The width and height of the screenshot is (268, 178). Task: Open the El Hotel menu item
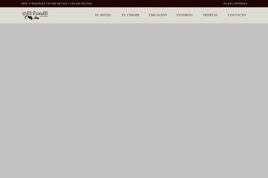coord(103,15)
